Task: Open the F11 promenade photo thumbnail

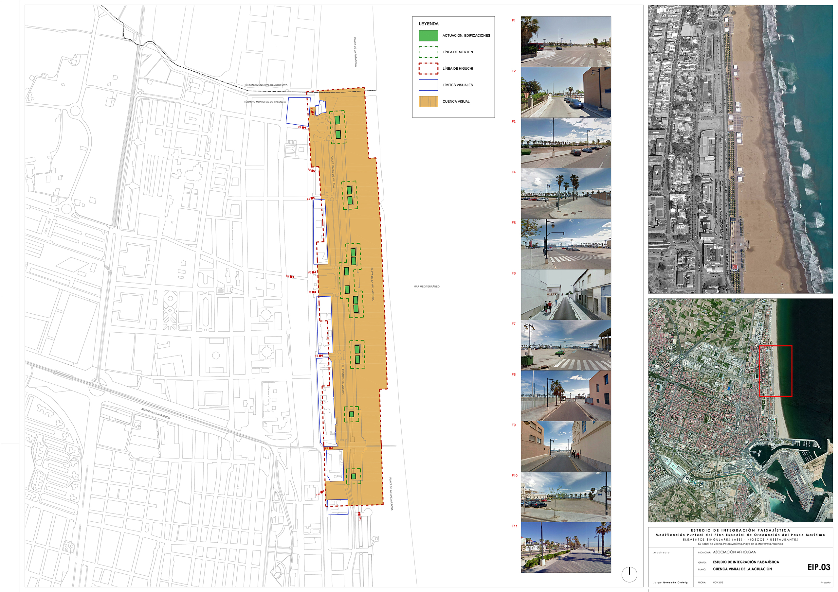Action: [566, 547]
